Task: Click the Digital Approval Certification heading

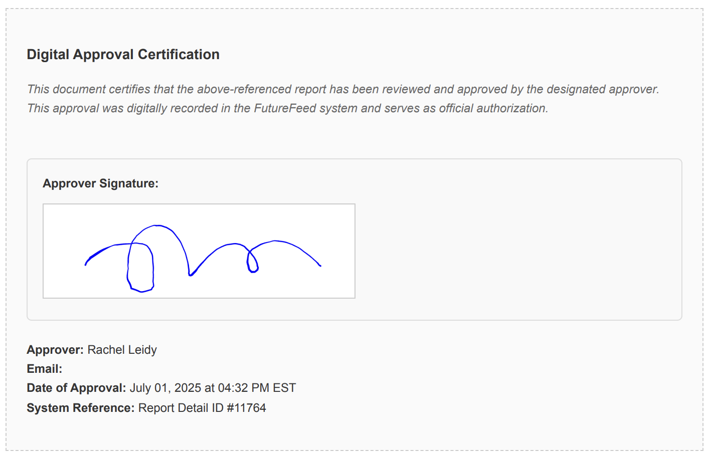Action: tap(123, 54)
